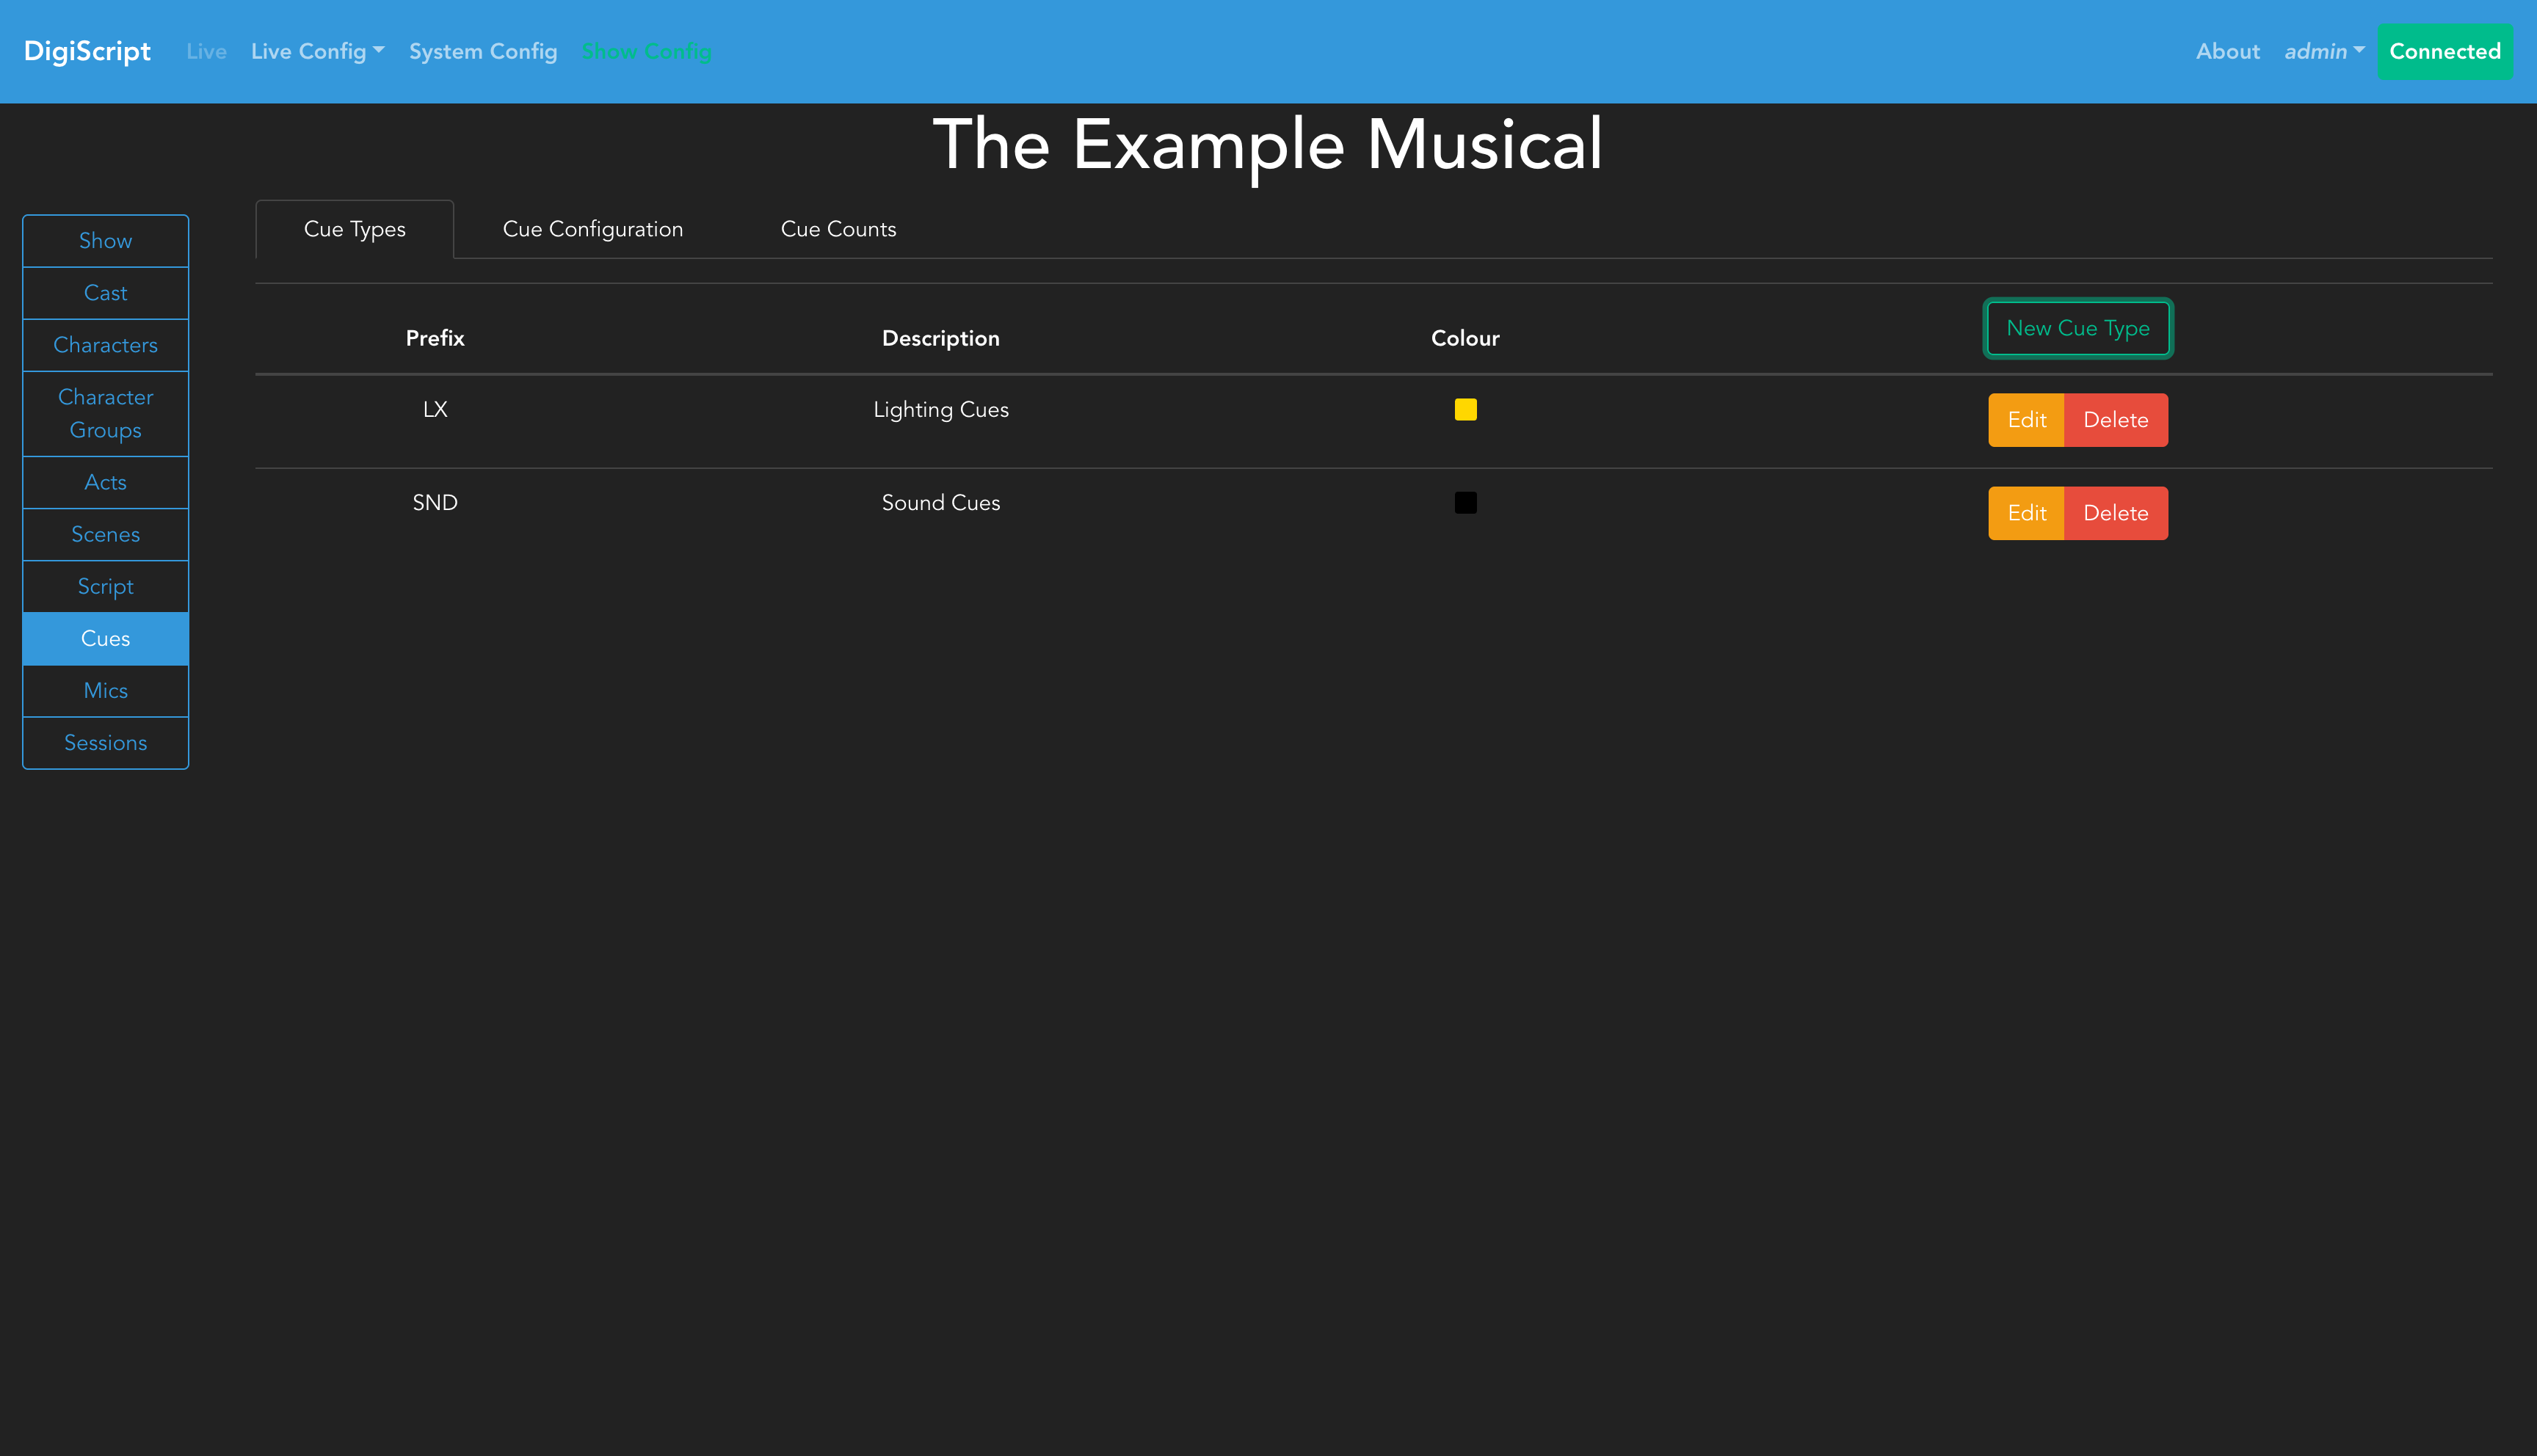Open the Cue Counts tab
Screen dimensions: 2537x1456
[838, 229]
